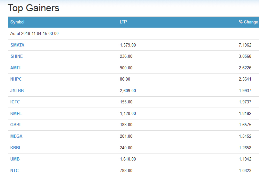This screenshot has width=259, height=175.
Task: Click the Symbol column header
Action: click(17, 22)
